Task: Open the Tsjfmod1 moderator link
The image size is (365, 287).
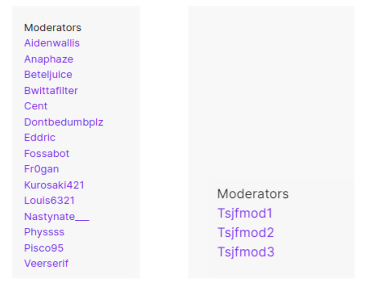Action: coord(245,213)
